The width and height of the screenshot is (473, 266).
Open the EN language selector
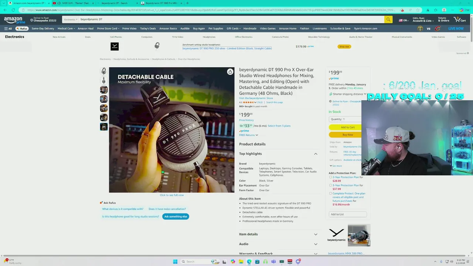[403, 20]
